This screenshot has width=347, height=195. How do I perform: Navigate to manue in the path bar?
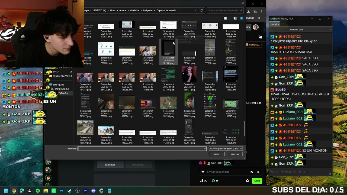click(x=123, y=11)
